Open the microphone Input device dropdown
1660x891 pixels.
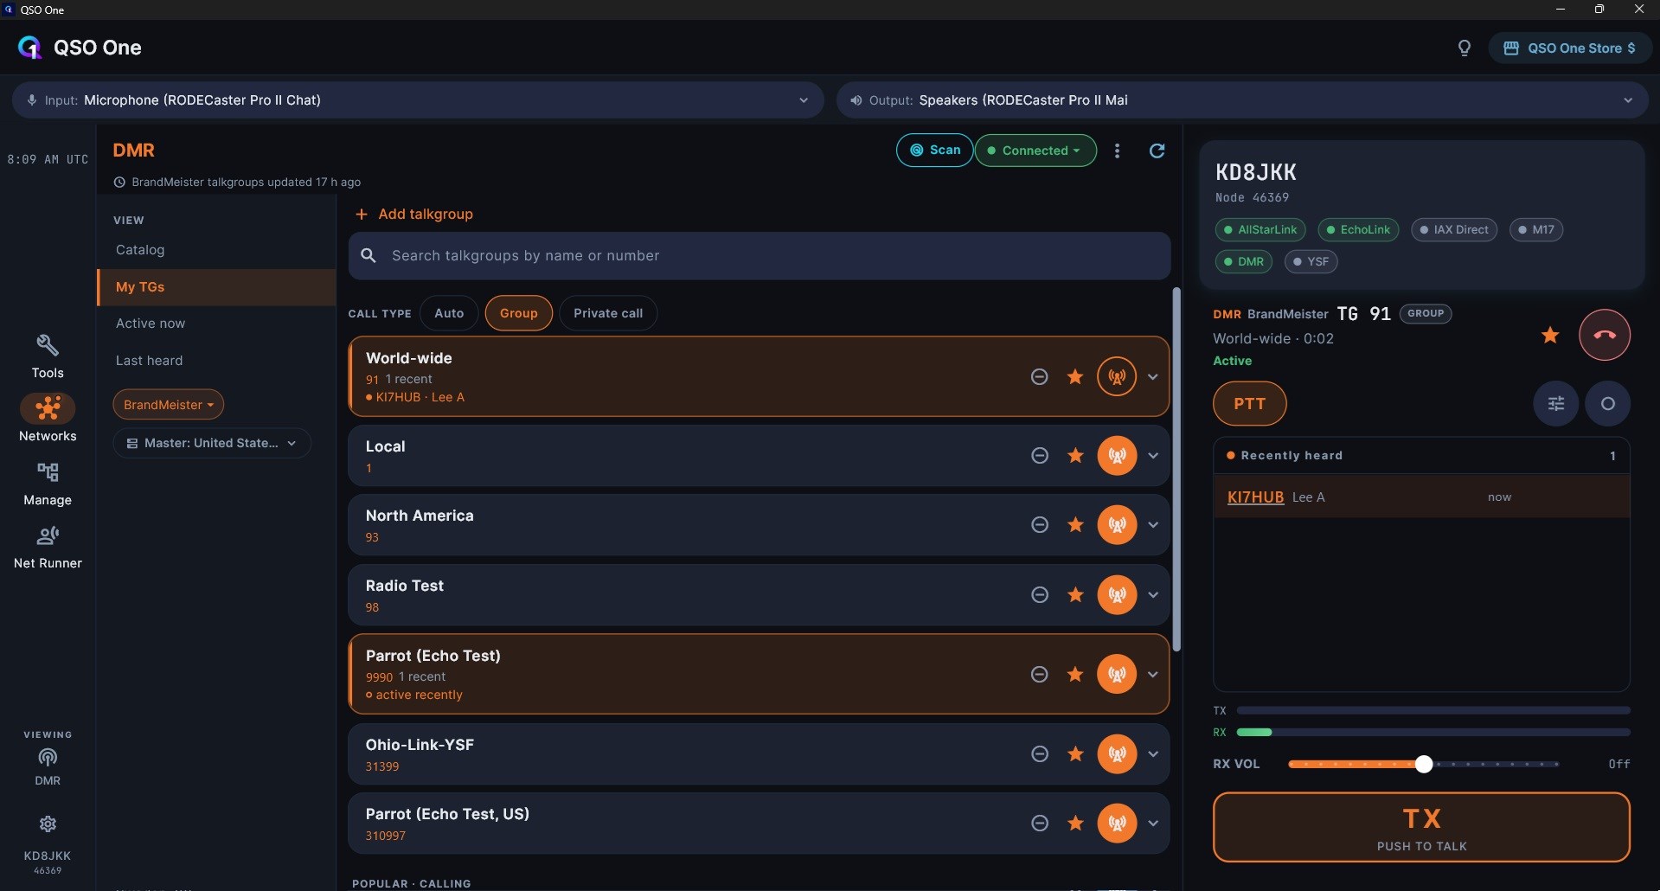pyautogui.click(x=418, y=100)
